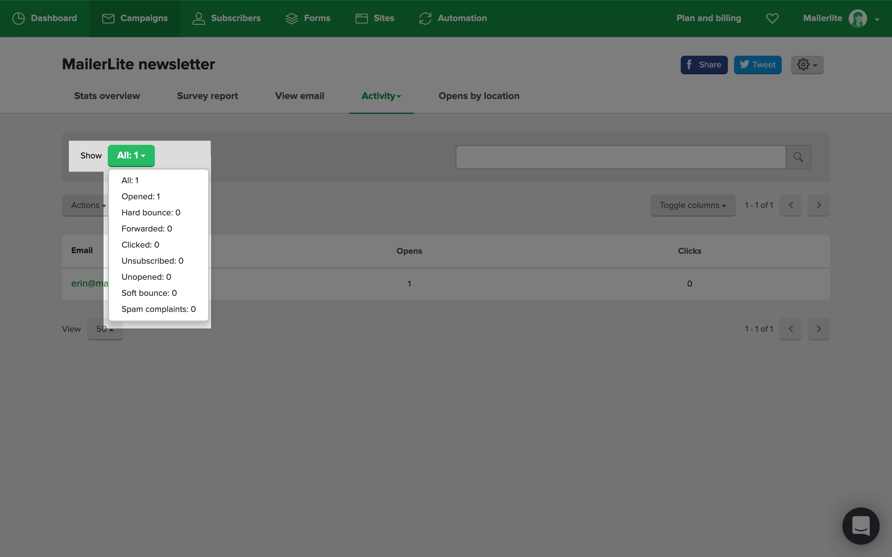The height and width of the screenshot is (557, 892).
Task: Tweet this newsletter
Action: tap(757, 65)
